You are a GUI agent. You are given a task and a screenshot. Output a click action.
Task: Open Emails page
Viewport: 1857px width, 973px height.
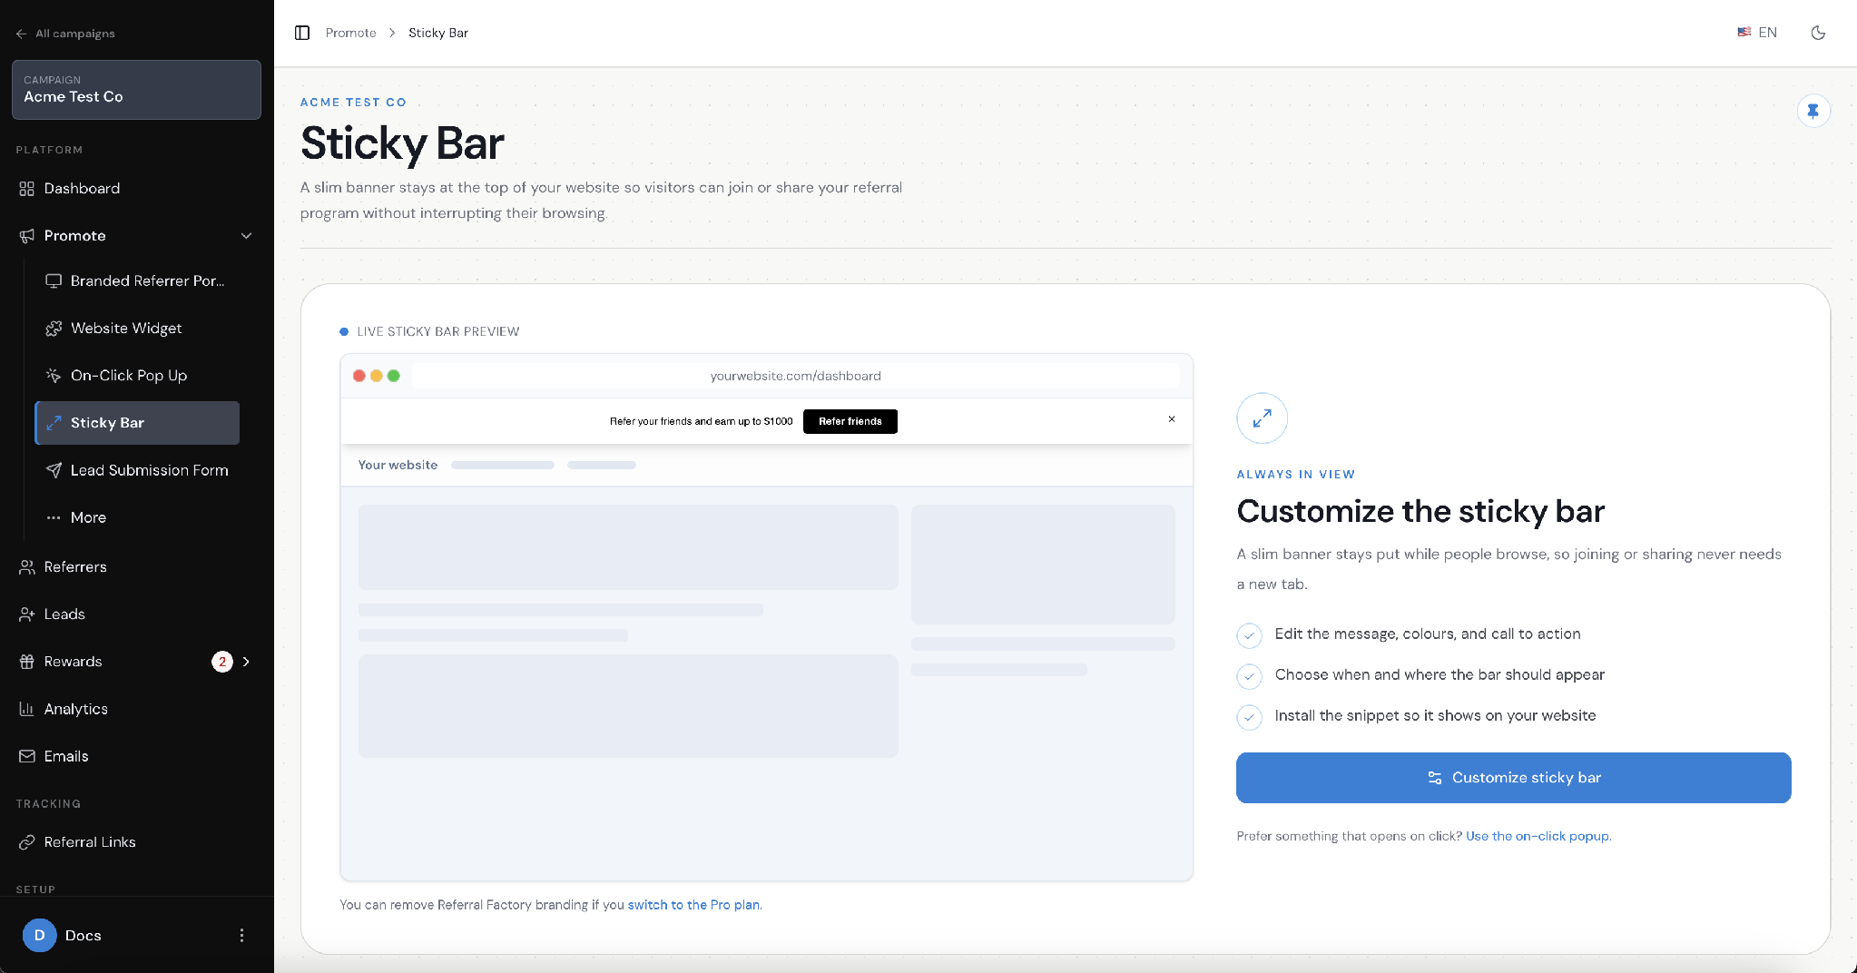tap(136, 756)
